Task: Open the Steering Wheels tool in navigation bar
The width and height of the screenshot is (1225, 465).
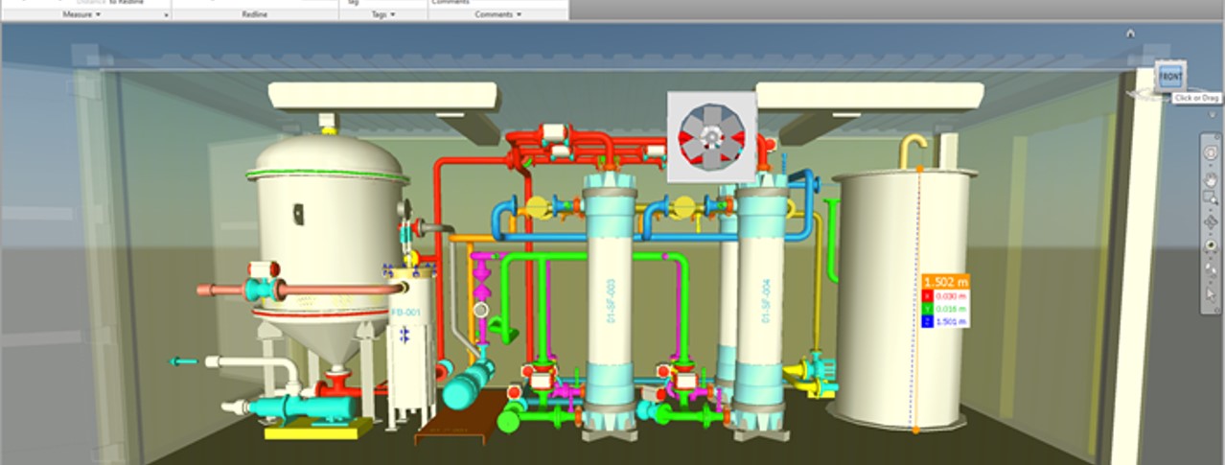Action: pyautogui.click(x=1211, y=151)
